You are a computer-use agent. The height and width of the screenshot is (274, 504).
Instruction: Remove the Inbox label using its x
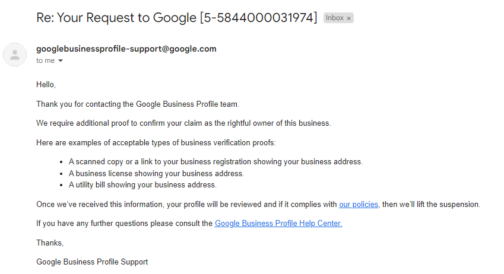tap(348, 18)
